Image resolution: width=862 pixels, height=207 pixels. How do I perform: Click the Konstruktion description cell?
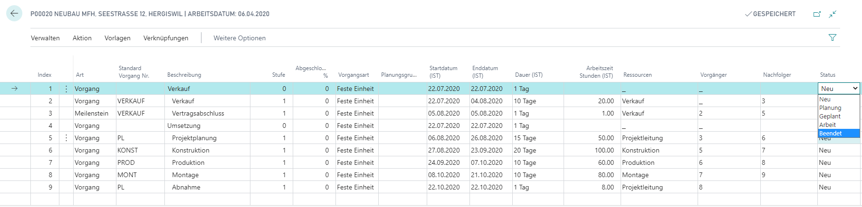[207, 150]
